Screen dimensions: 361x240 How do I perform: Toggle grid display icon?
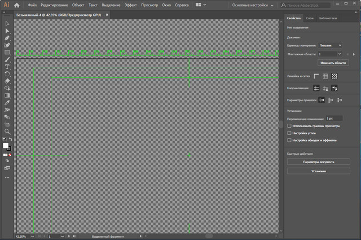point(325,76)
